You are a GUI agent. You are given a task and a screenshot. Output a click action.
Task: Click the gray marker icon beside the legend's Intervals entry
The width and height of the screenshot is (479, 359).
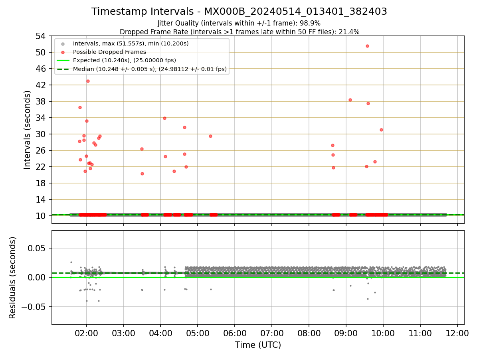[63, 43]
